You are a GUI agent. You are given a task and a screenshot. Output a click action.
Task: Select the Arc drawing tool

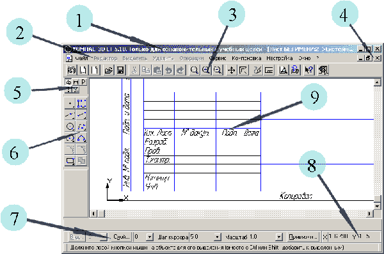81,127
